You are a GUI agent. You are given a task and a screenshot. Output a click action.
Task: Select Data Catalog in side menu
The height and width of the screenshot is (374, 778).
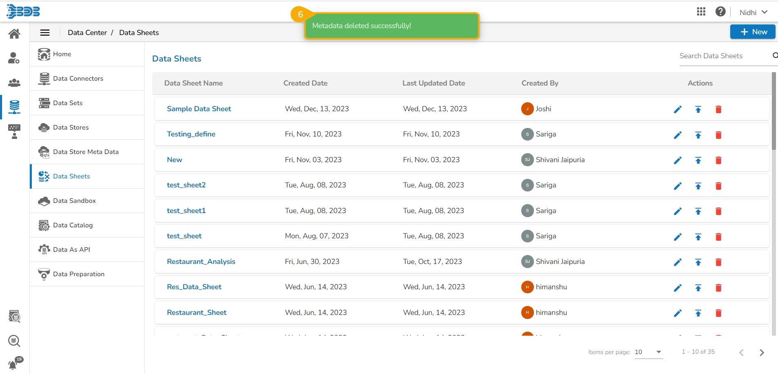73,225
